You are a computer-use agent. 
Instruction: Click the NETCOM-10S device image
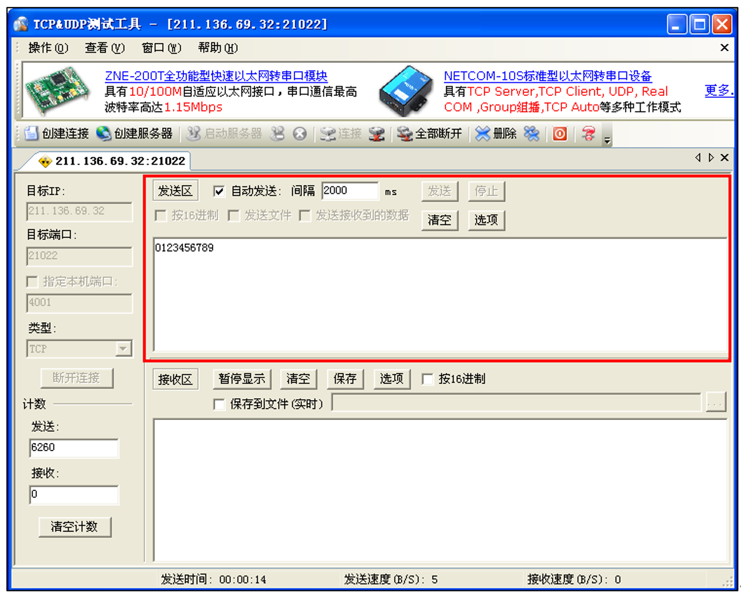(407, 91)
